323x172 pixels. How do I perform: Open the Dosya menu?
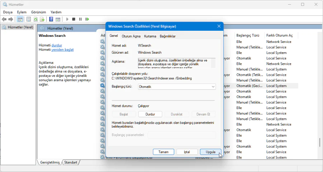tap(8, 12)
